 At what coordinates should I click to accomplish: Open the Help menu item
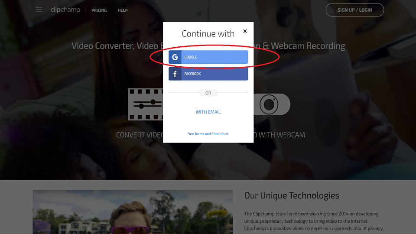tap(123, 10)
